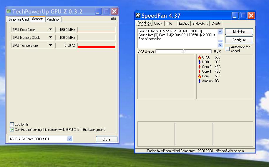
Task: Click the scrollbar thumb in detection log
Action: pyautogui.click(x=220, y=41)
